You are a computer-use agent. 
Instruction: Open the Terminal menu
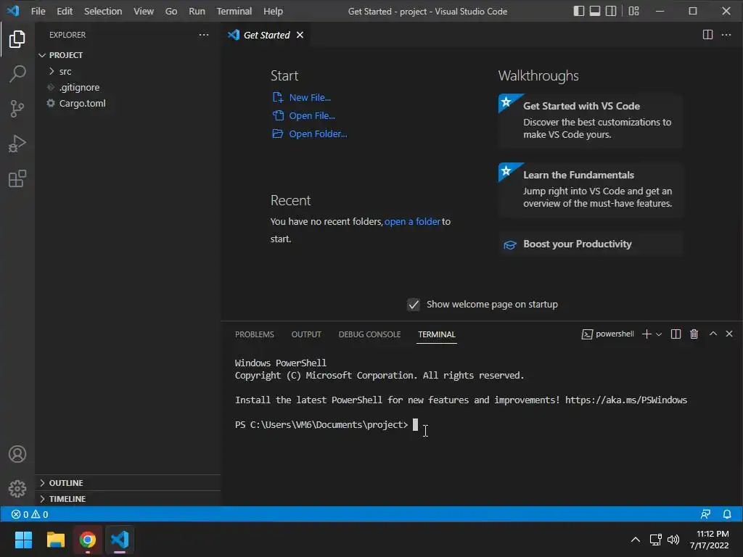click(x=234, y=11)
